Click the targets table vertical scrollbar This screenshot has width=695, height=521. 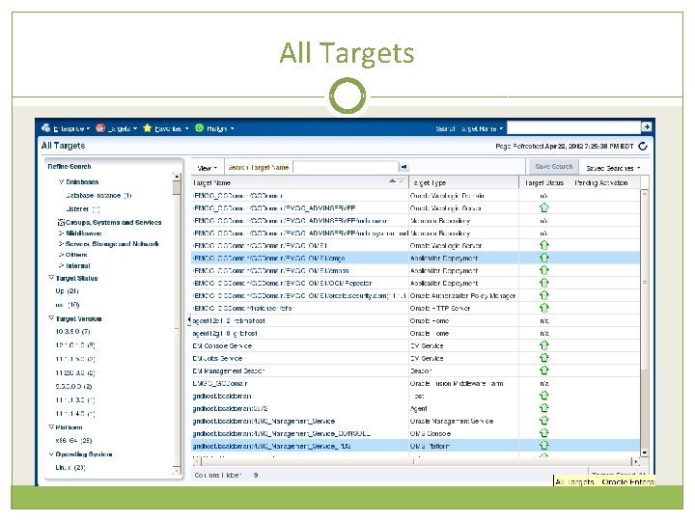pos(645,322)
